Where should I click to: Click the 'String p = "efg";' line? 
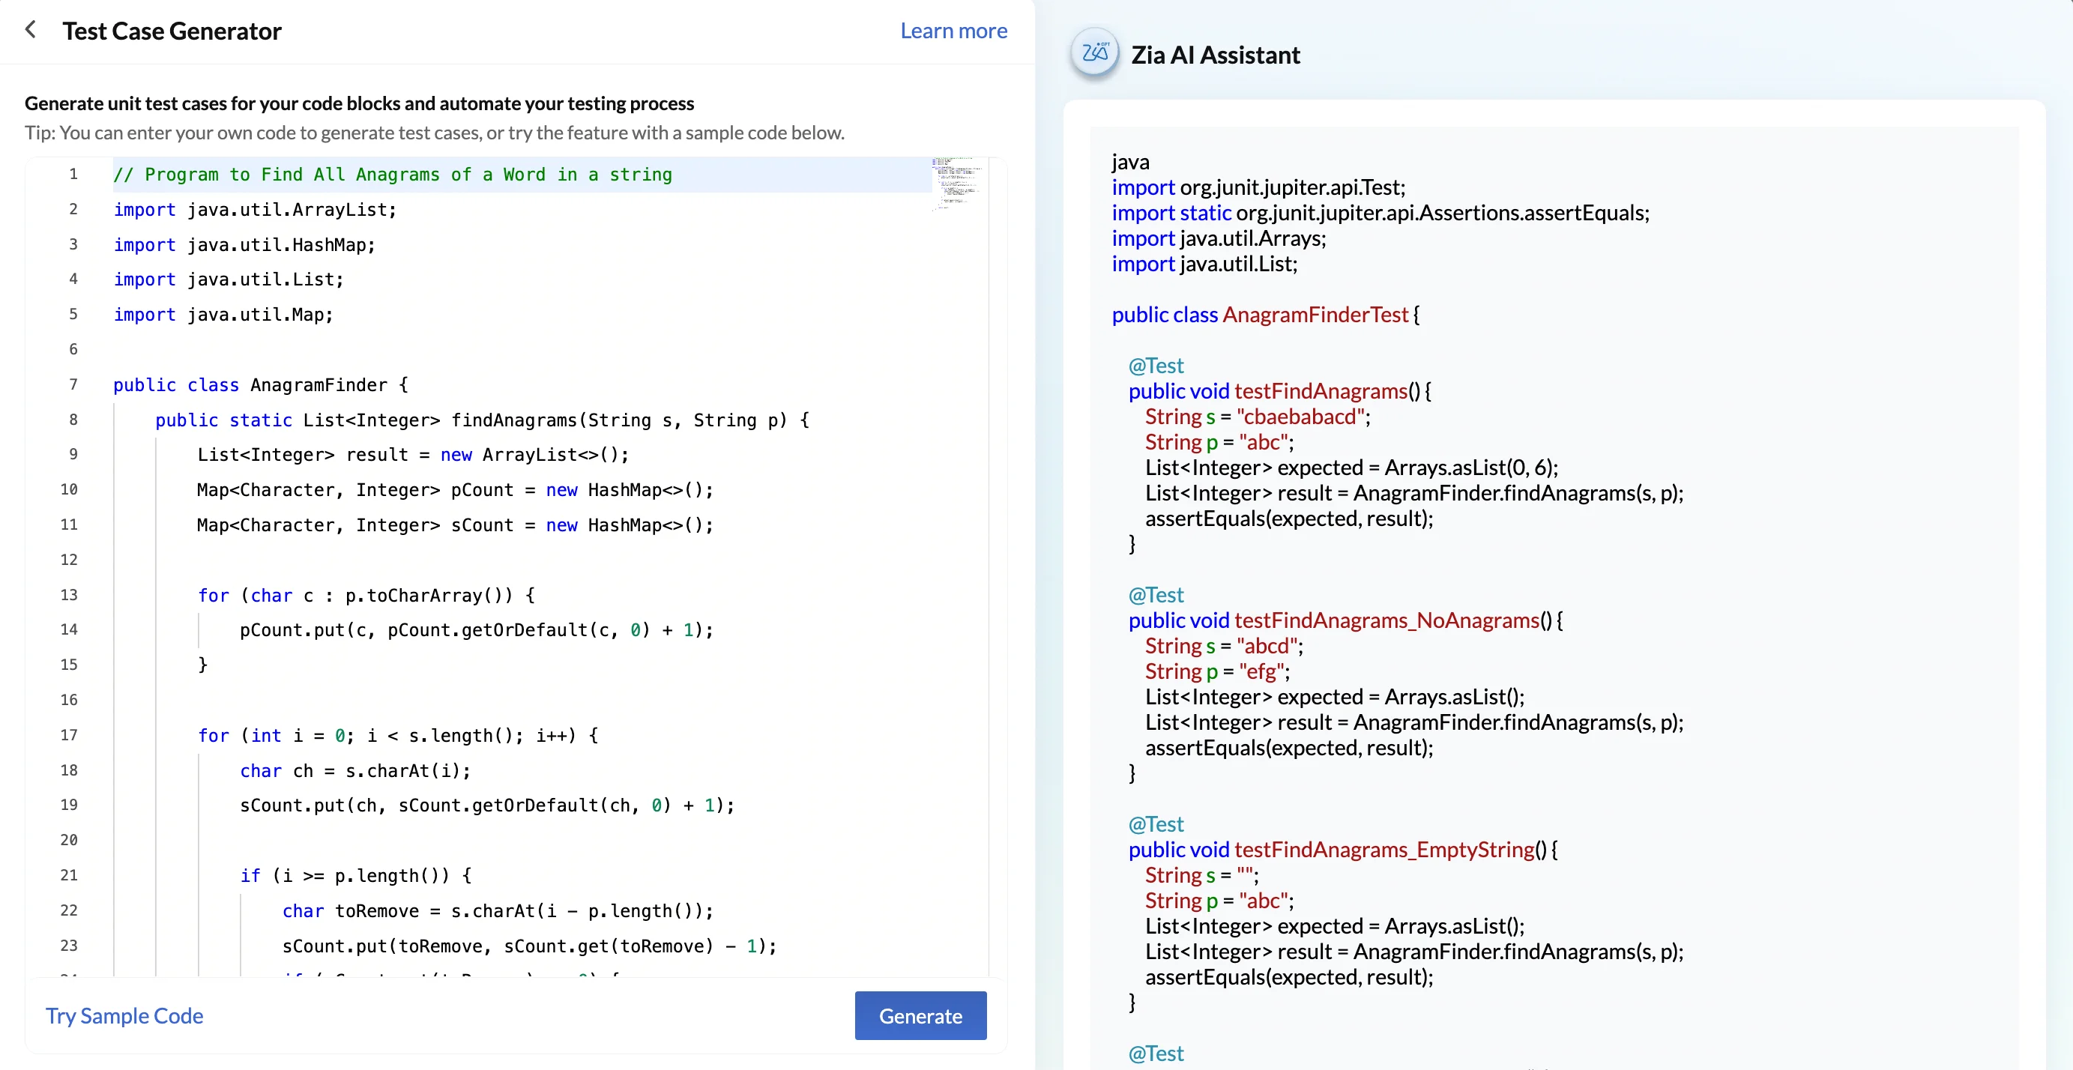[x=1218, y=672]
